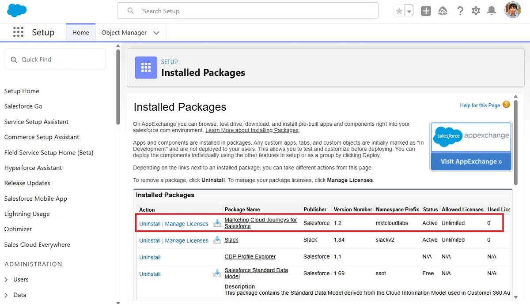530x304 pixels.
Task: Open the Object Manager dropdown chevron
Action: click(x=156, y=33)
